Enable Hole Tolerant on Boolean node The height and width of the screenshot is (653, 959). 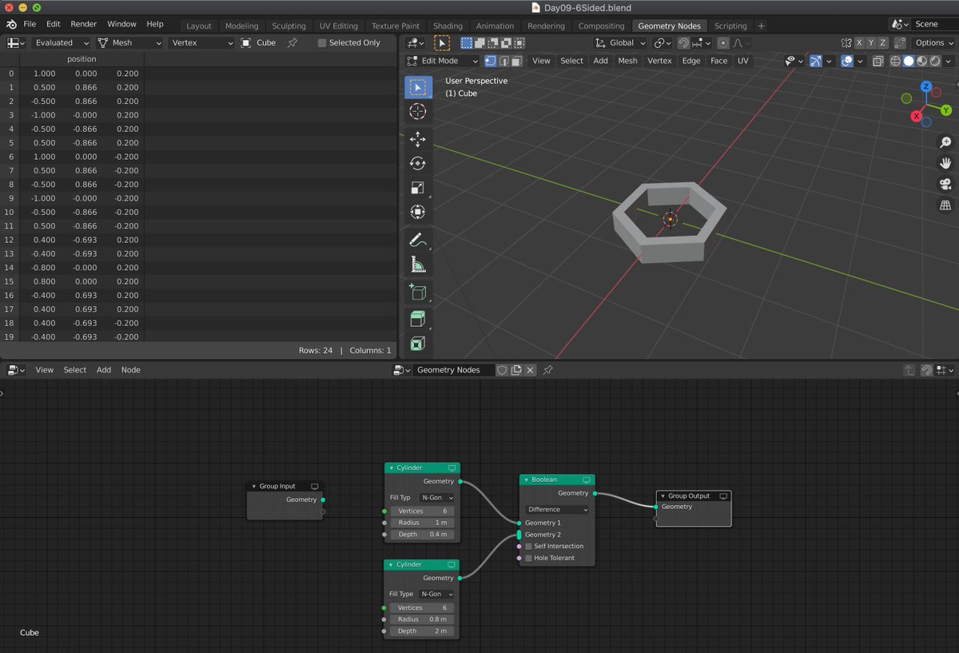(x=528, y=558)
